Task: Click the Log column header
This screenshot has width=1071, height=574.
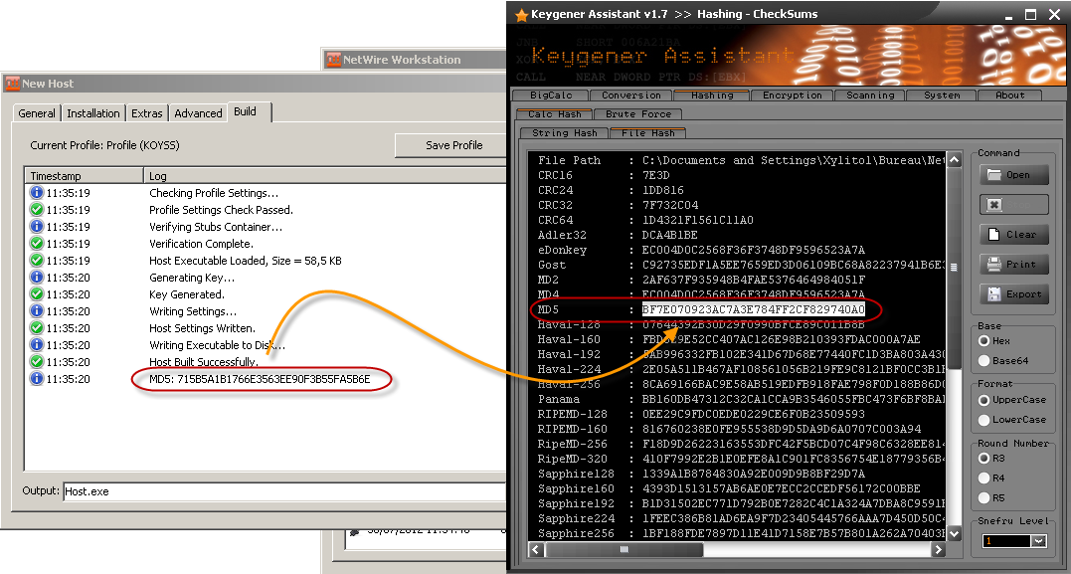Action: point(326,176)
